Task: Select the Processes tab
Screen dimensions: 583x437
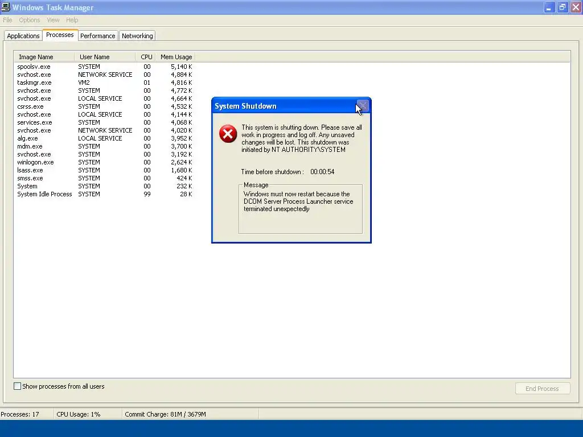Action: click(x=60, y=35)
